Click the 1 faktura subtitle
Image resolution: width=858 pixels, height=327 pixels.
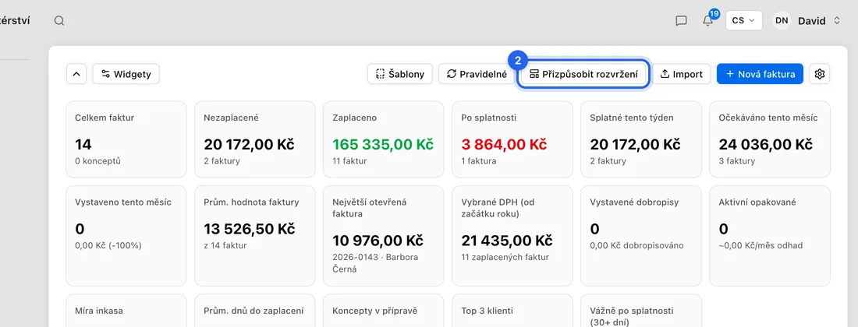point(479,161)
